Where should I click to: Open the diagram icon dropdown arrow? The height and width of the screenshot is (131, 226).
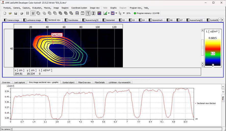coord(109,13)
